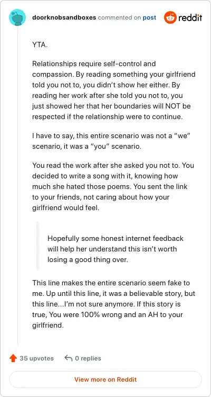Click the word 'girlfriend.' ending the comment

(48, 325)
